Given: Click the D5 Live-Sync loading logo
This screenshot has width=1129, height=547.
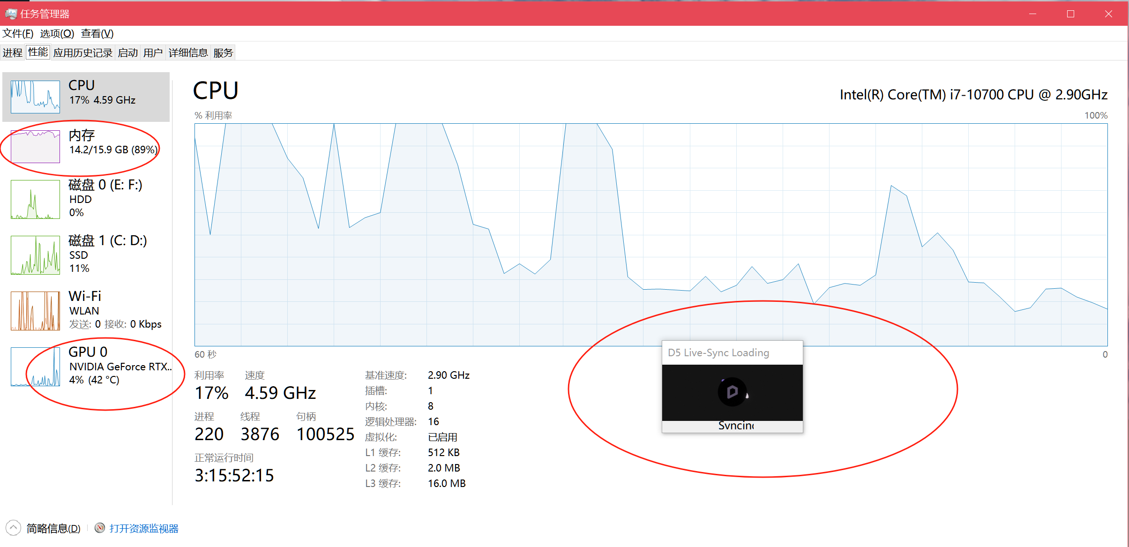Looking at the screenshot, I should 732,392.
